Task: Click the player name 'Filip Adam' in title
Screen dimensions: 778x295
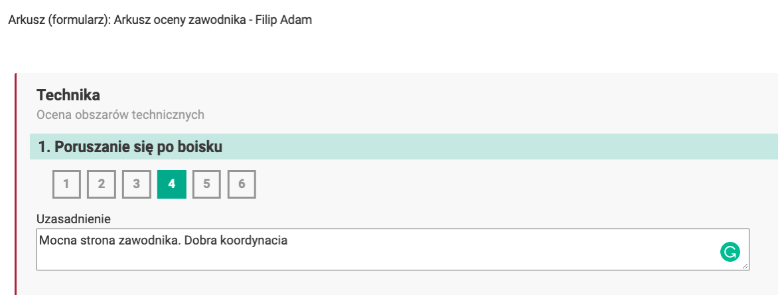Action: pyautogui.click(x=287, y=20)
